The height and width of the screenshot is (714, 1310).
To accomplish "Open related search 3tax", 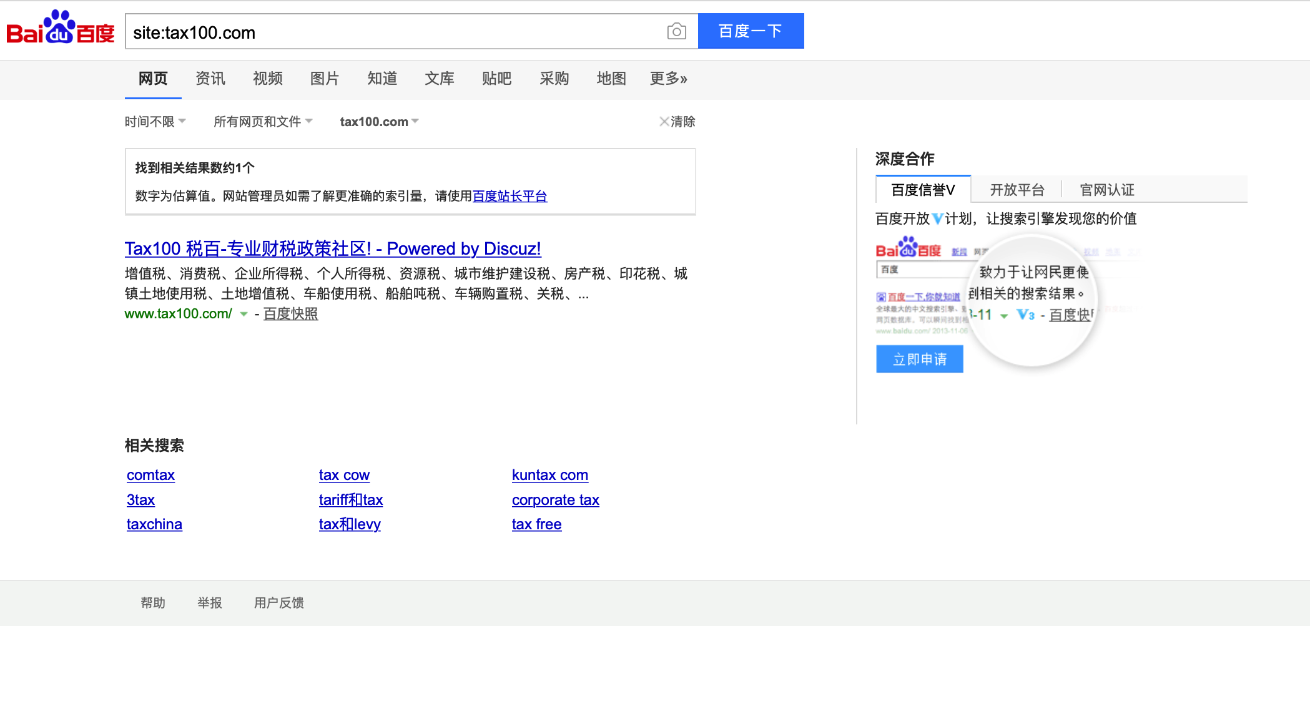I will 140,500.
